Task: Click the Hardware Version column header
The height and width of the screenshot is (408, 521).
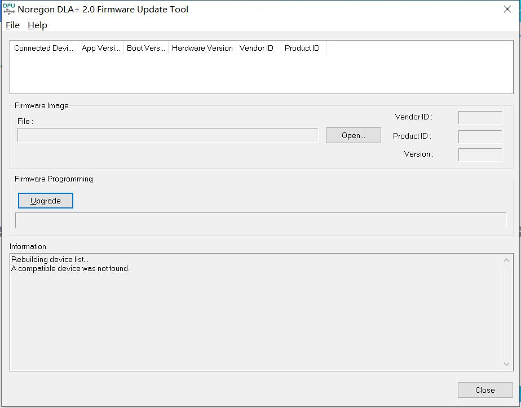Action: pyautogui.click(x=202, y=48)
